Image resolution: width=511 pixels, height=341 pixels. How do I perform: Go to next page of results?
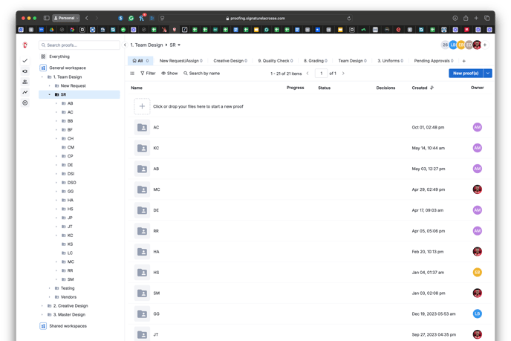[343, 74]
